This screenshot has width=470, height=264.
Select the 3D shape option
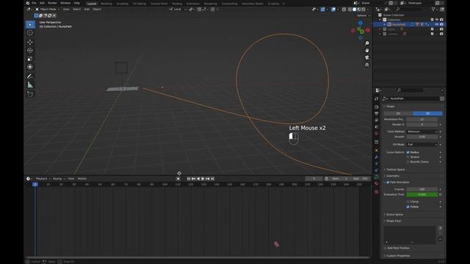427,114
